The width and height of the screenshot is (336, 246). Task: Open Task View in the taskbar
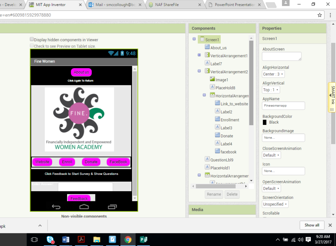tap(34, 240)
